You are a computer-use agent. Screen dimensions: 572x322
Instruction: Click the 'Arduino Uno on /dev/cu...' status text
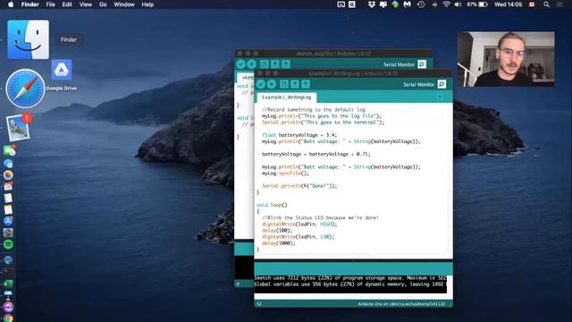point(401,304)
